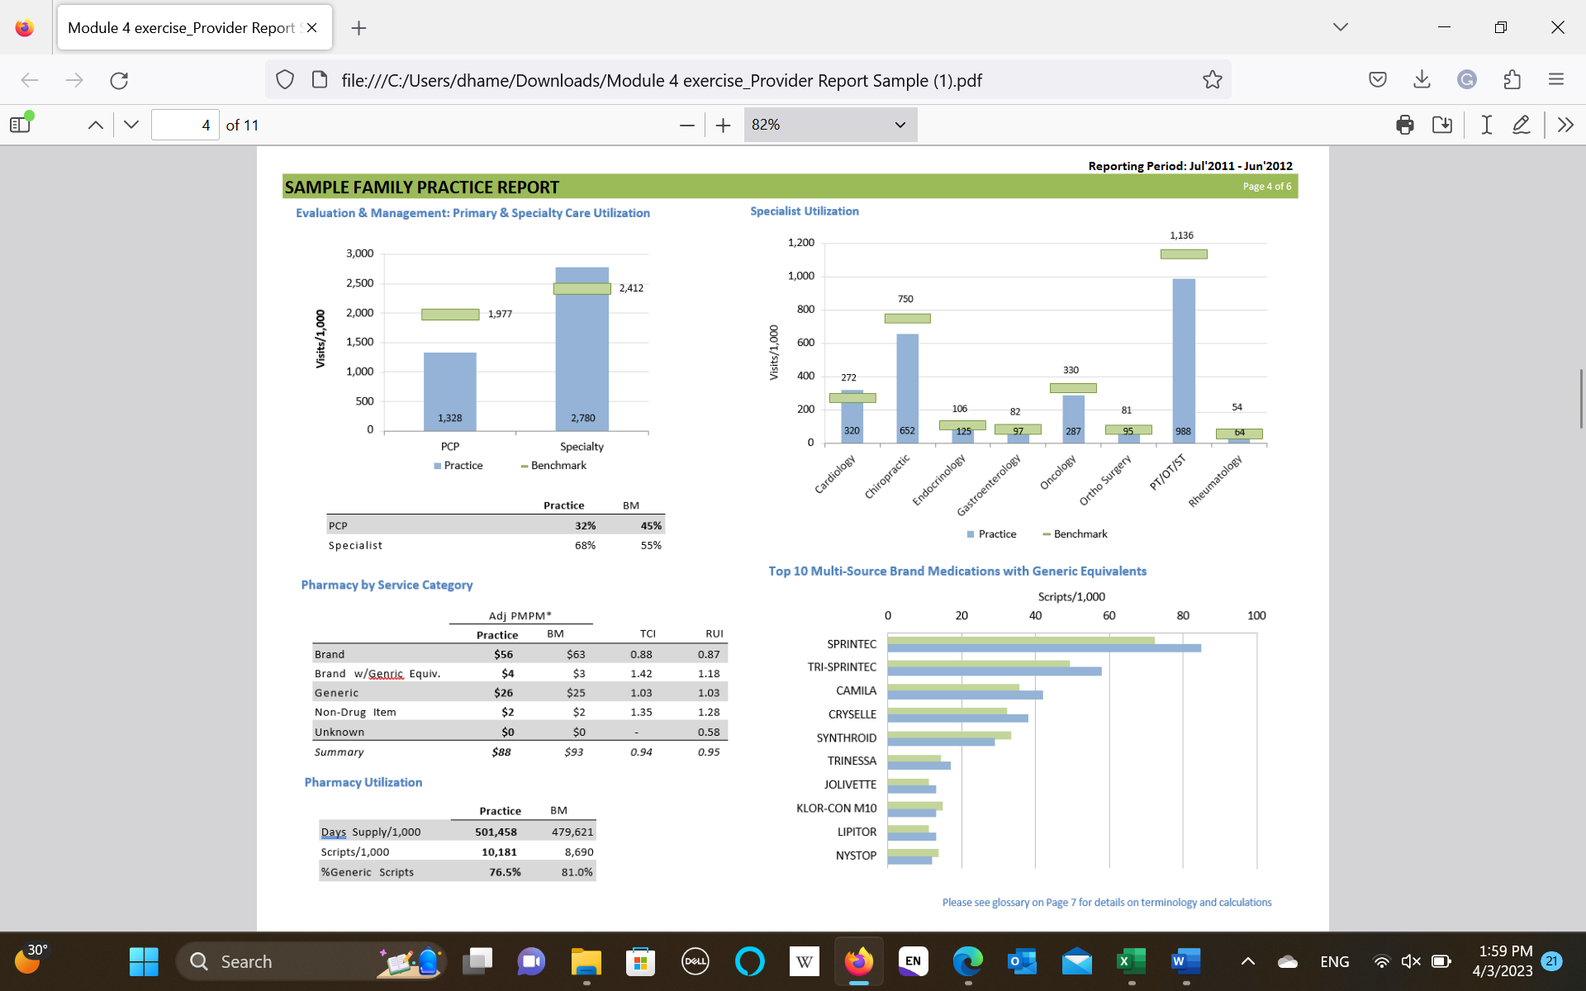Bookmark the page with the star
Screen dimensions: 1586x991
pos(1212,79)
